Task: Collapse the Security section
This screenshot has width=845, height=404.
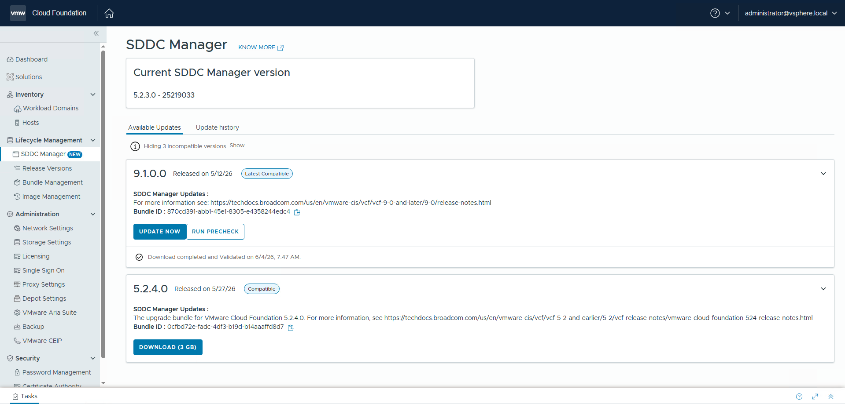Action: pyautogui.click(x=93, y=358)
